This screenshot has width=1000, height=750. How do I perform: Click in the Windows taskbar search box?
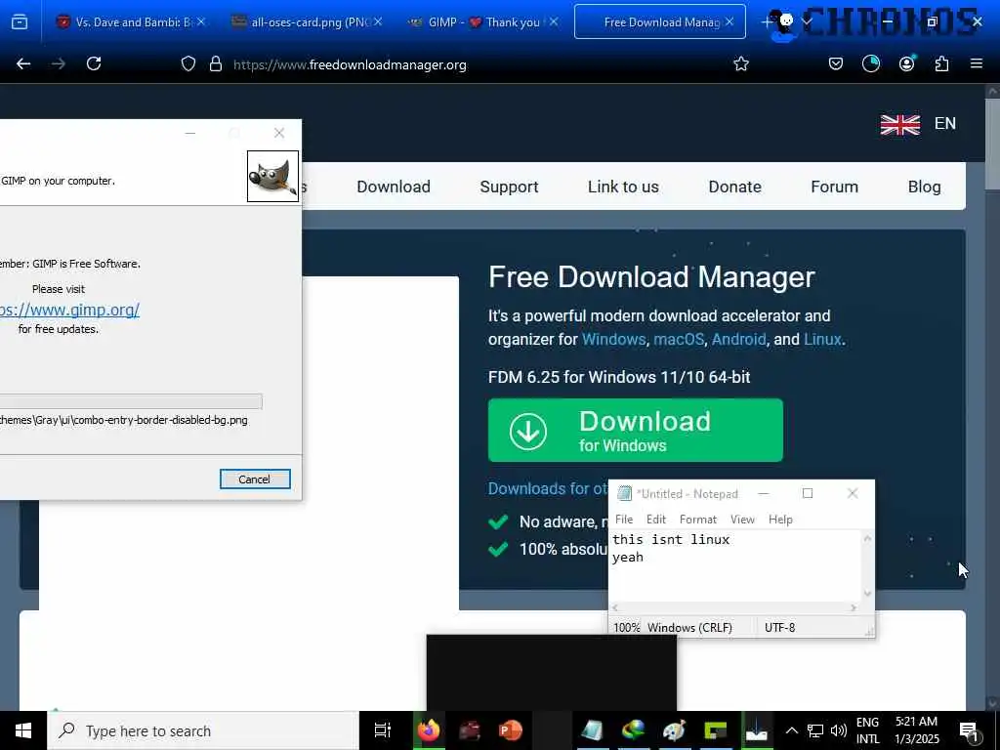tap(203, 730)
